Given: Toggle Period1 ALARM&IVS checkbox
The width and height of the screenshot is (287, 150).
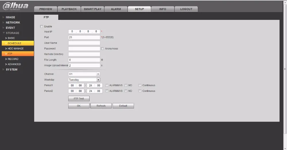Looking at the screenshot, I should [x=107, y=85].
